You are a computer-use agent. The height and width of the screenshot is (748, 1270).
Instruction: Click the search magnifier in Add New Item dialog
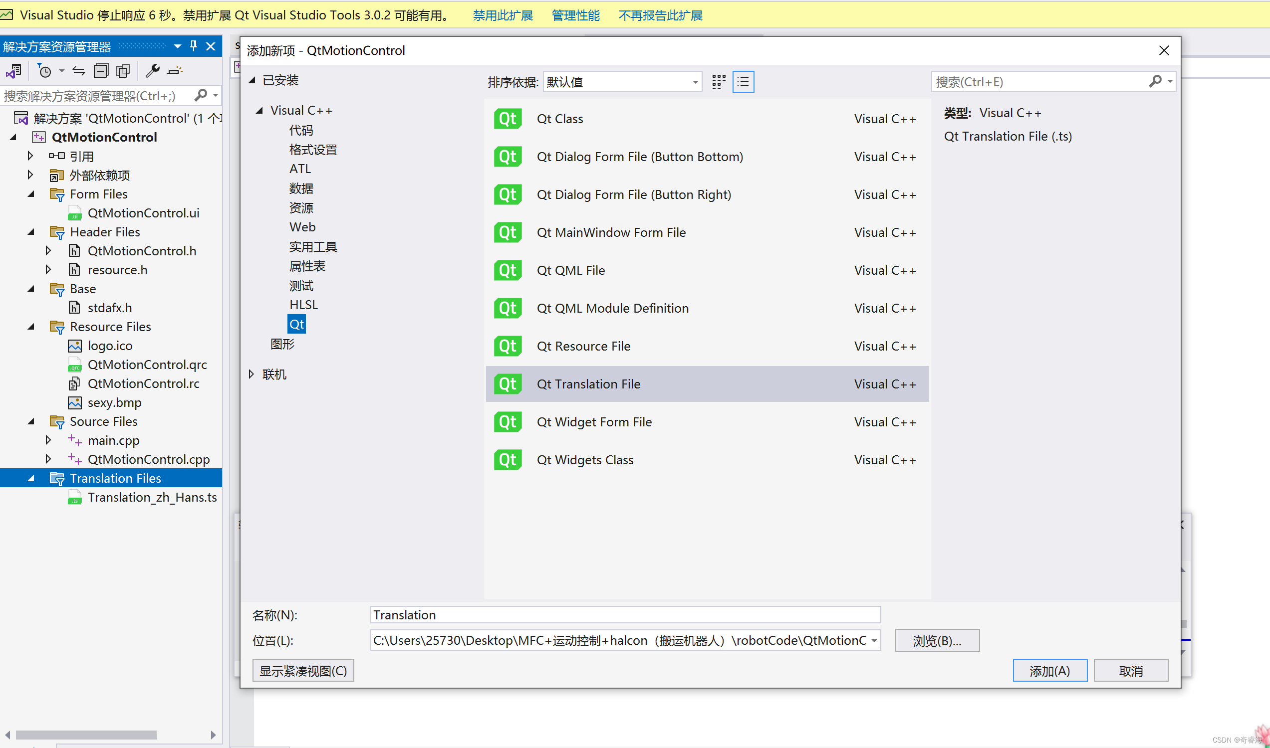coord(1155,81)
